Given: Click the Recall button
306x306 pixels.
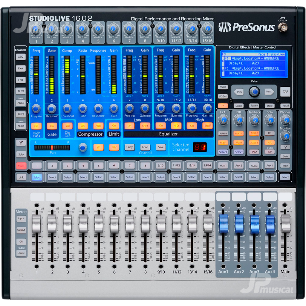Looking at the screenshot, I should pos(285,105).
